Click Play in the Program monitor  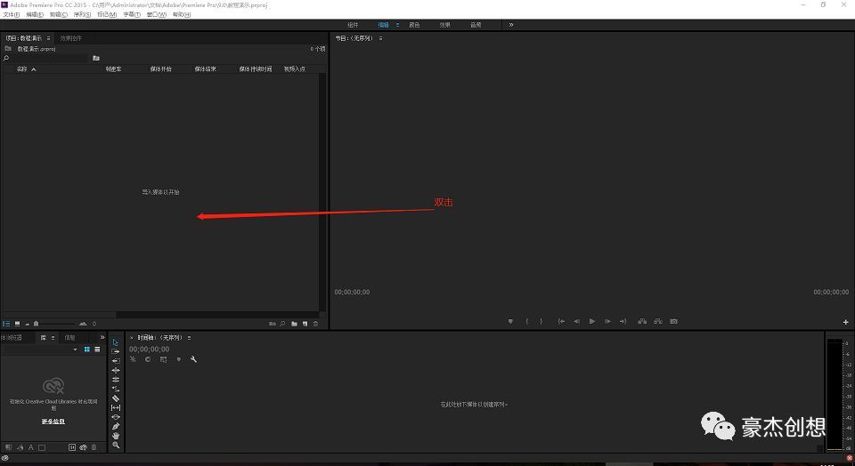[592, 321]
